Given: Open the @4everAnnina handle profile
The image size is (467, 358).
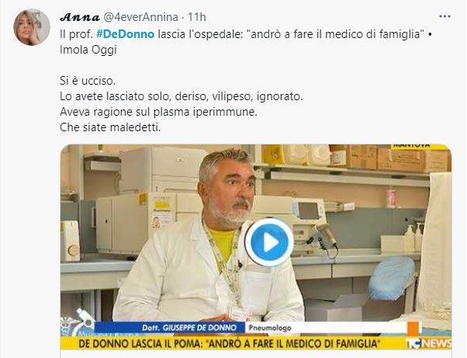Looking at the screenshot, I should 140,17.
